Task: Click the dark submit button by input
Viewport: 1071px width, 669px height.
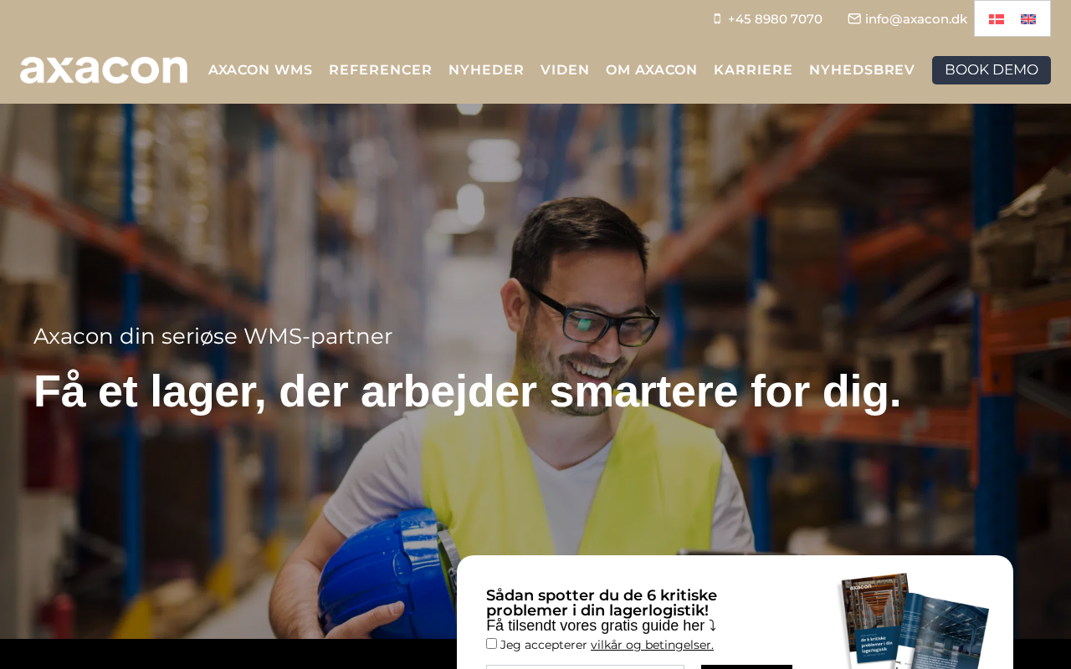Action: pyautogui.click(x=746, y=666)
